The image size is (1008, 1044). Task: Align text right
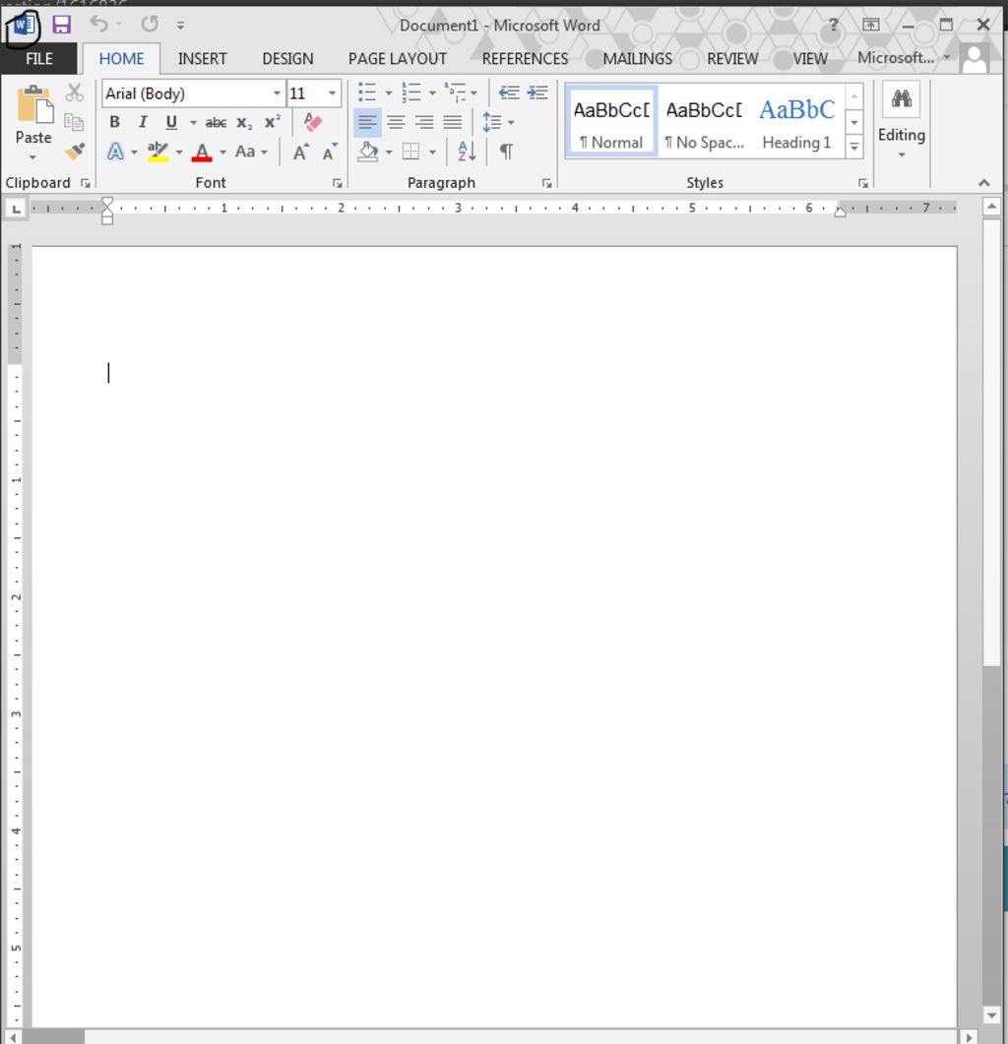(x=423, y=123)
